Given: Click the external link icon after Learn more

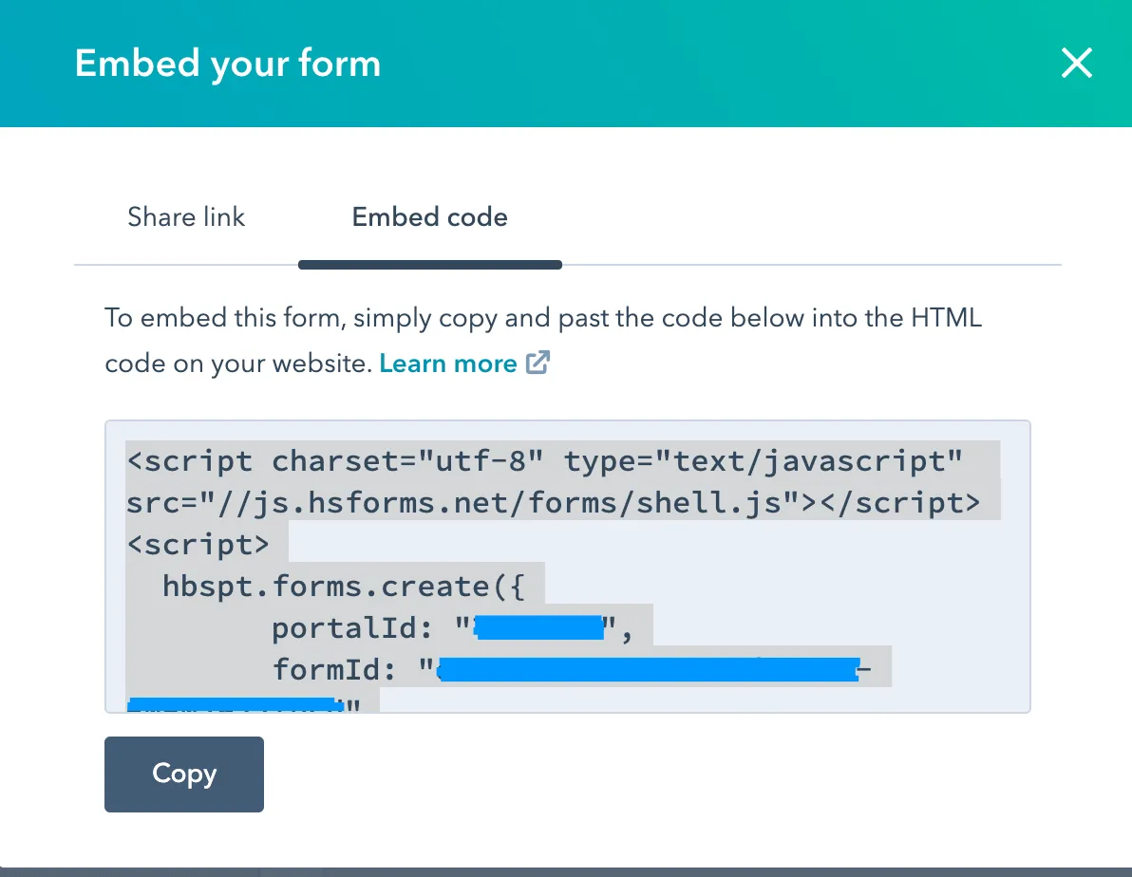Looking at the screenshot, I should click(x=538, y=363).
